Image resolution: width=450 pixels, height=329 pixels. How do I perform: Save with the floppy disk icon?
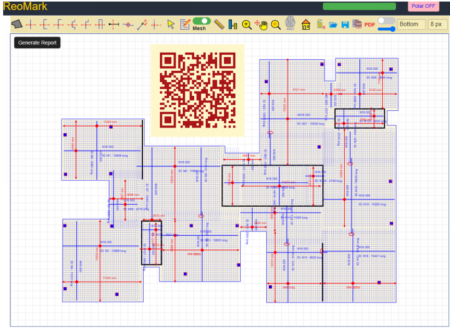[x=345, y=24]
